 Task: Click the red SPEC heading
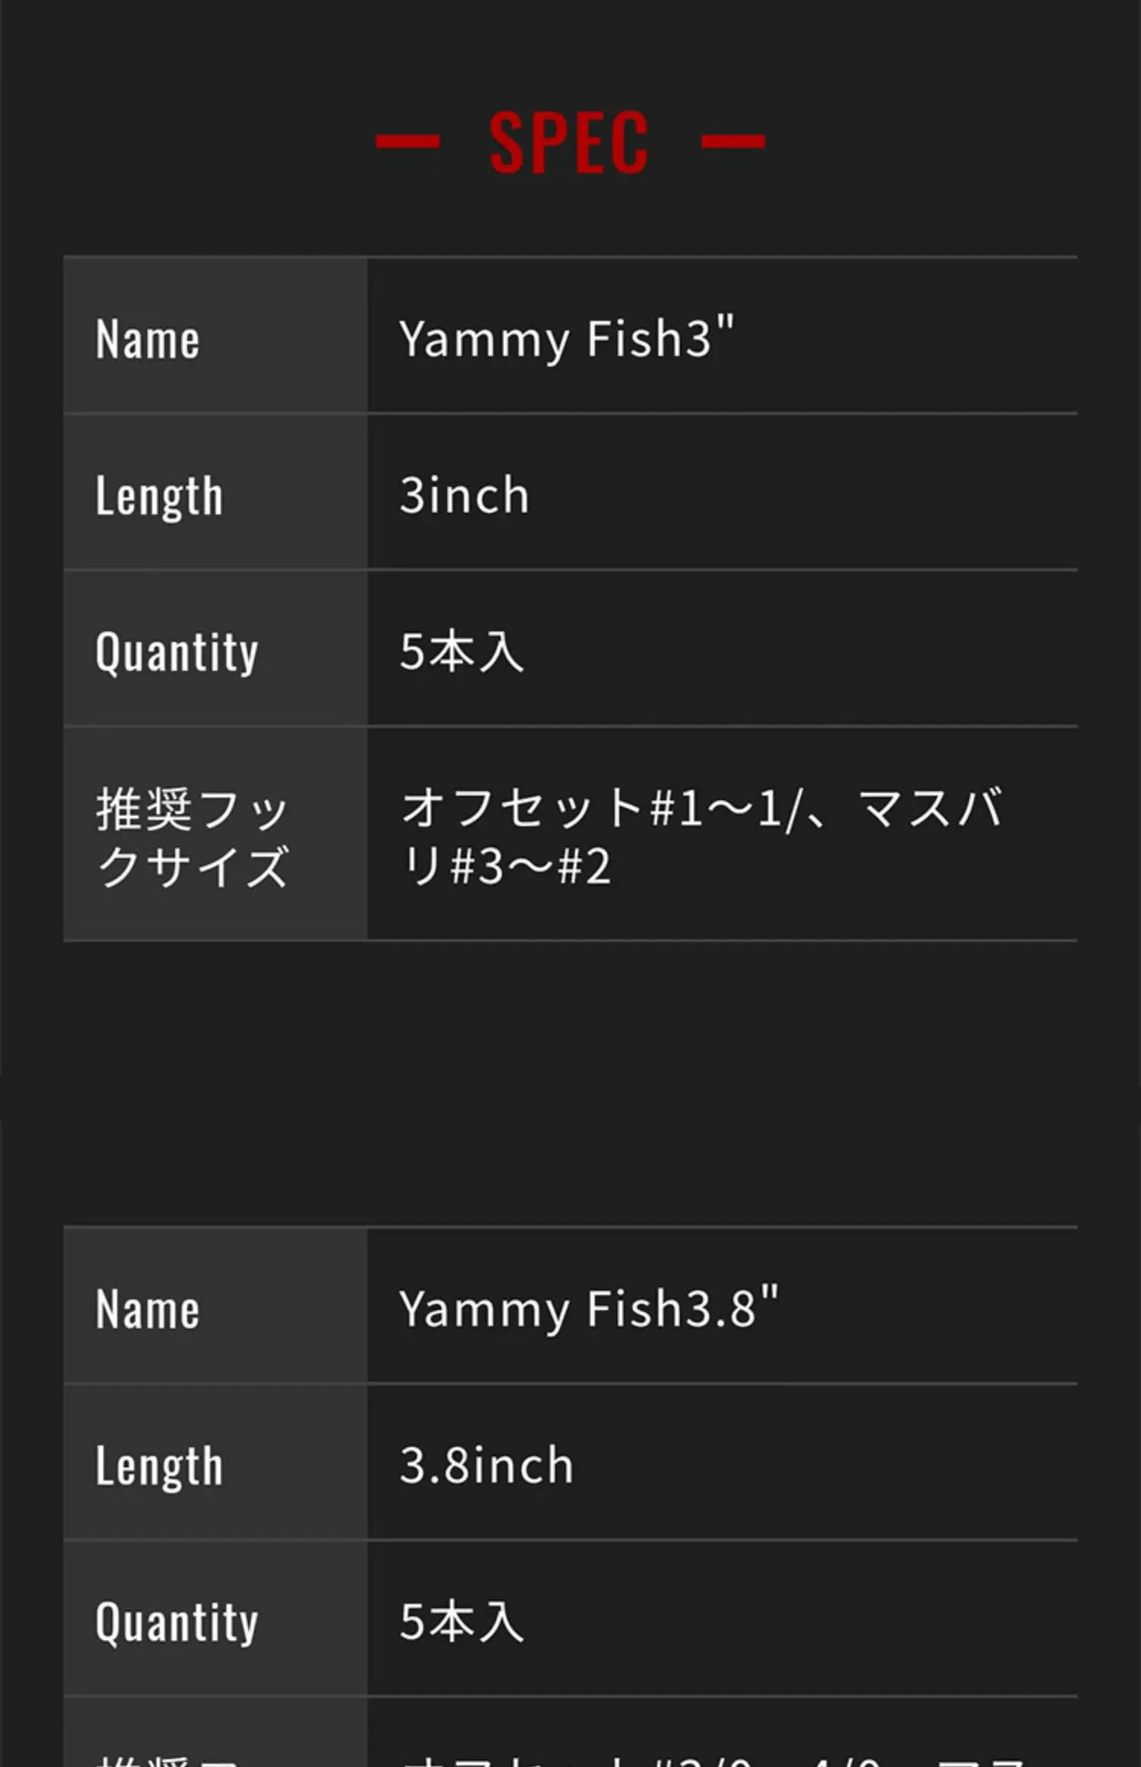click(568, 142)
